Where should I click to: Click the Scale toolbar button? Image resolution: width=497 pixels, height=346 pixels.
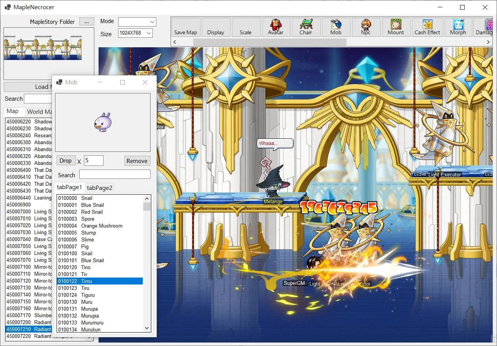246,27
